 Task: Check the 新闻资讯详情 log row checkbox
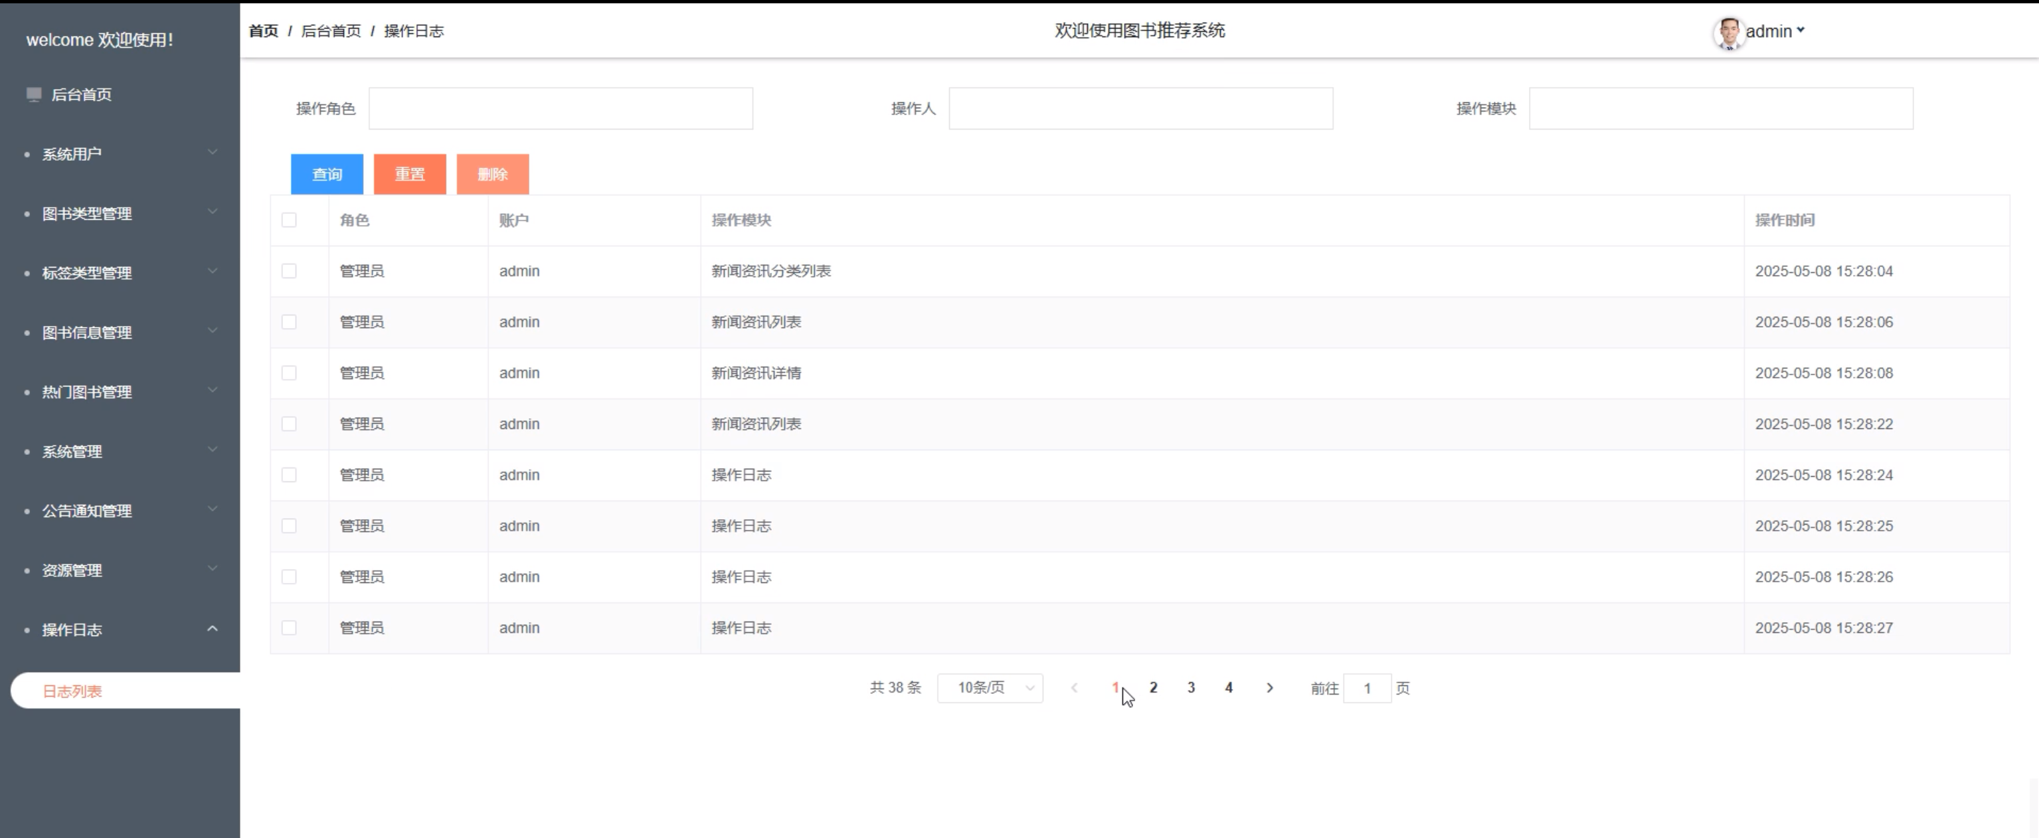(289, 373)
